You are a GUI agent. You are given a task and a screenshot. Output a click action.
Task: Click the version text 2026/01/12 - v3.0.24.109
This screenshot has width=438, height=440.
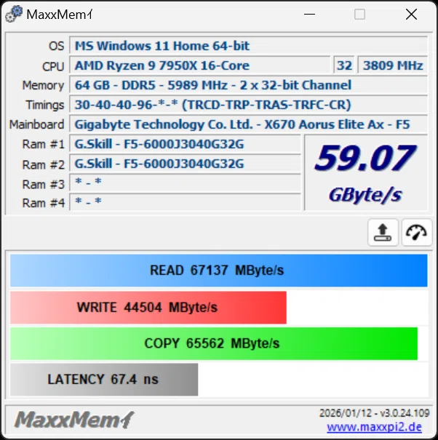[x=374, y=413]
